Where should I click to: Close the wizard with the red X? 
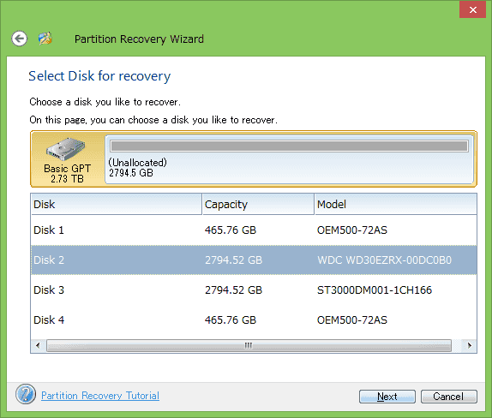point(472,9)
